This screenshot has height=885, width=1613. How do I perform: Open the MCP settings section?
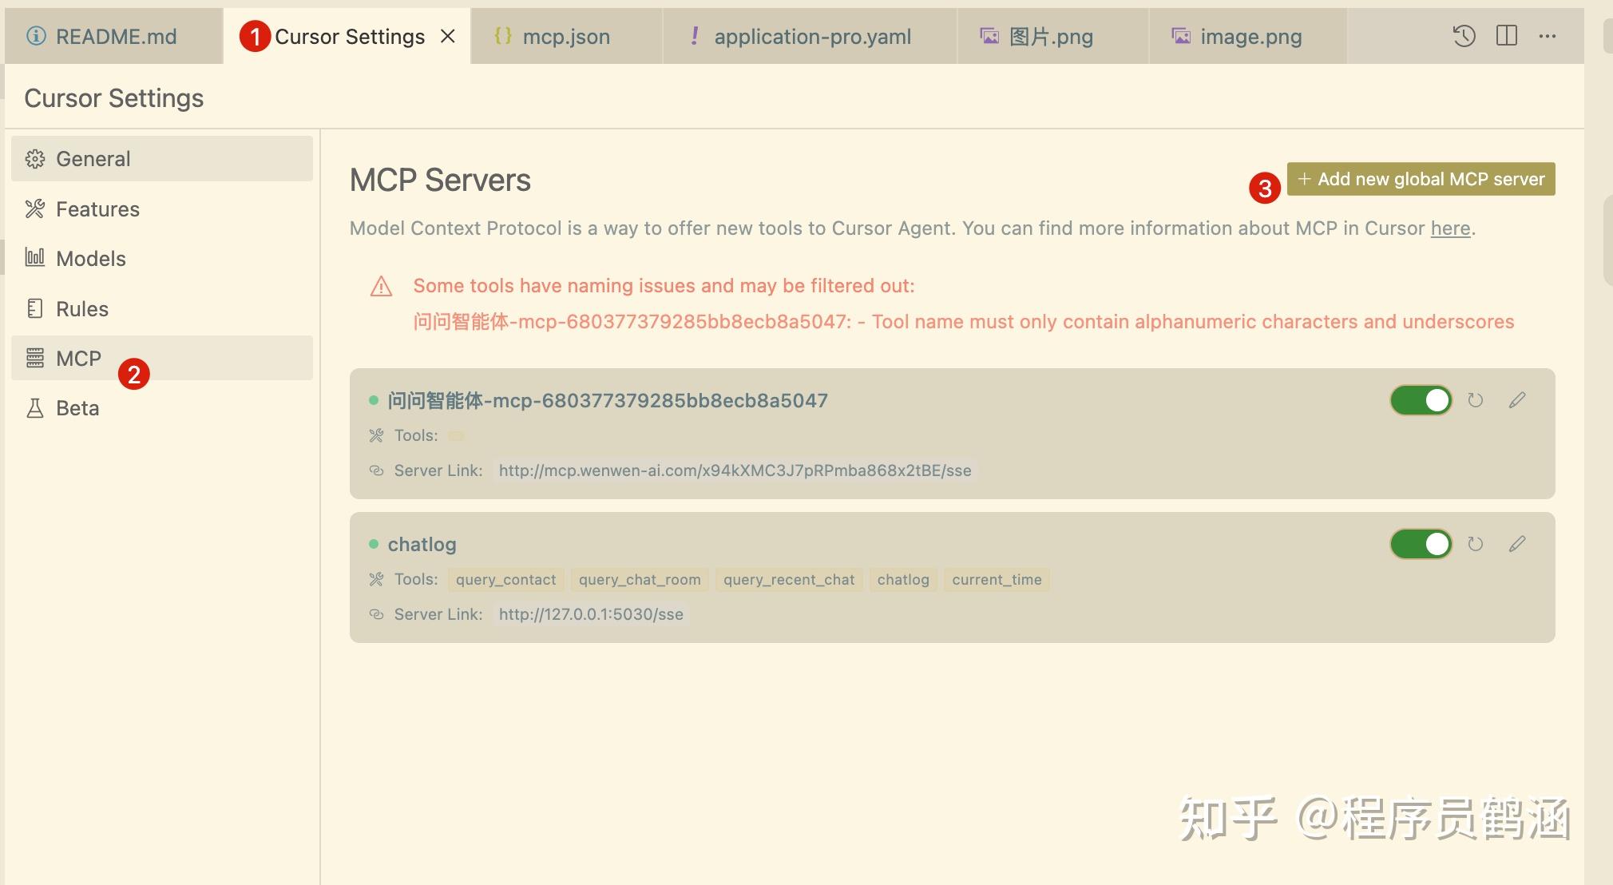point(77,358)
